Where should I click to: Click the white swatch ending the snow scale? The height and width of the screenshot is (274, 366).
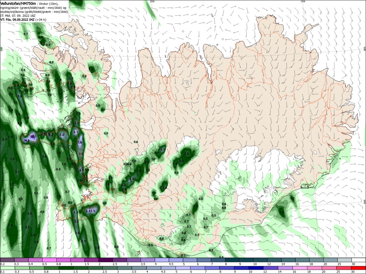pyautogui.click(x=359, y=260)
